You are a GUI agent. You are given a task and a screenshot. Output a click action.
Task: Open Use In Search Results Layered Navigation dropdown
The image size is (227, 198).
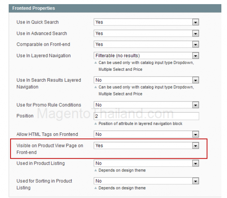[146, 80]
